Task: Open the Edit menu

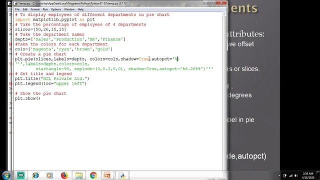Action: click(25, 9)
